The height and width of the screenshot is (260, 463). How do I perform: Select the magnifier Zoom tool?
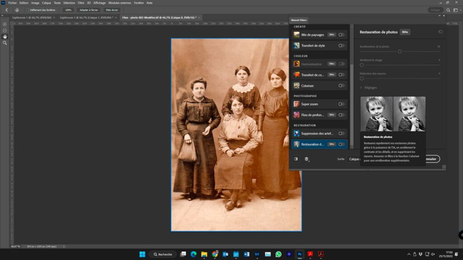[x=5, y=43]
